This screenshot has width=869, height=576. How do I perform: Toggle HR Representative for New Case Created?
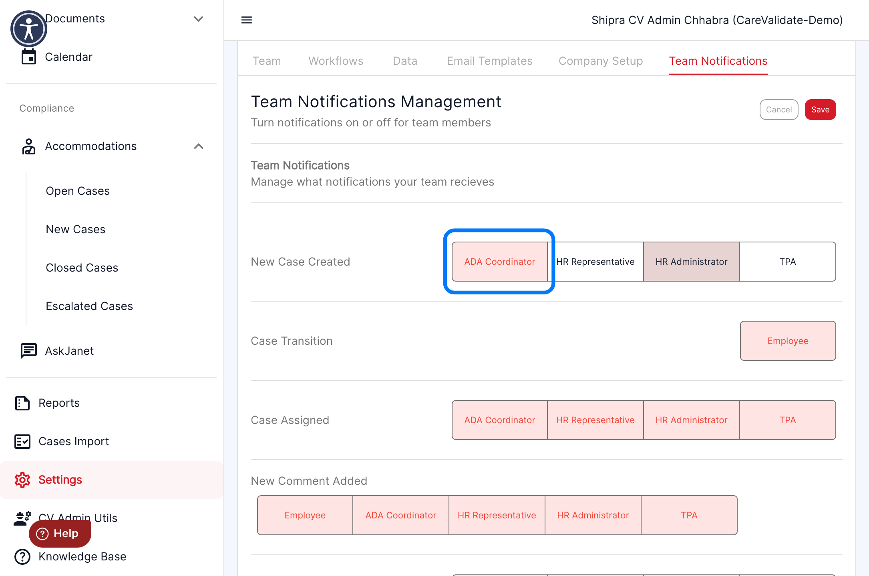pyautogui.click(x=595, y=262)
